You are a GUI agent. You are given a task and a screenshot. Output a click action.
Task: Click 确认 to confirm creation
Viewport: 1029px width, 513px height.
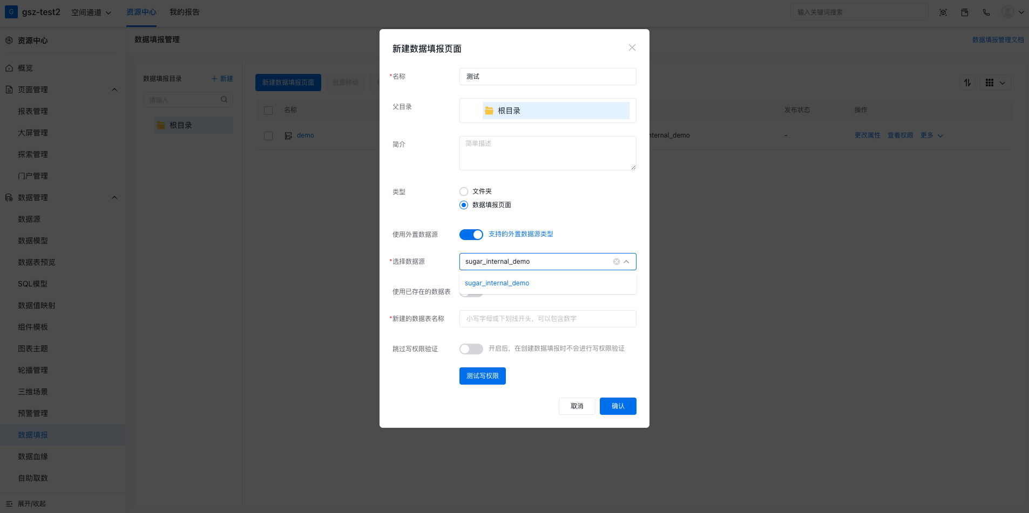pos(618,406)
